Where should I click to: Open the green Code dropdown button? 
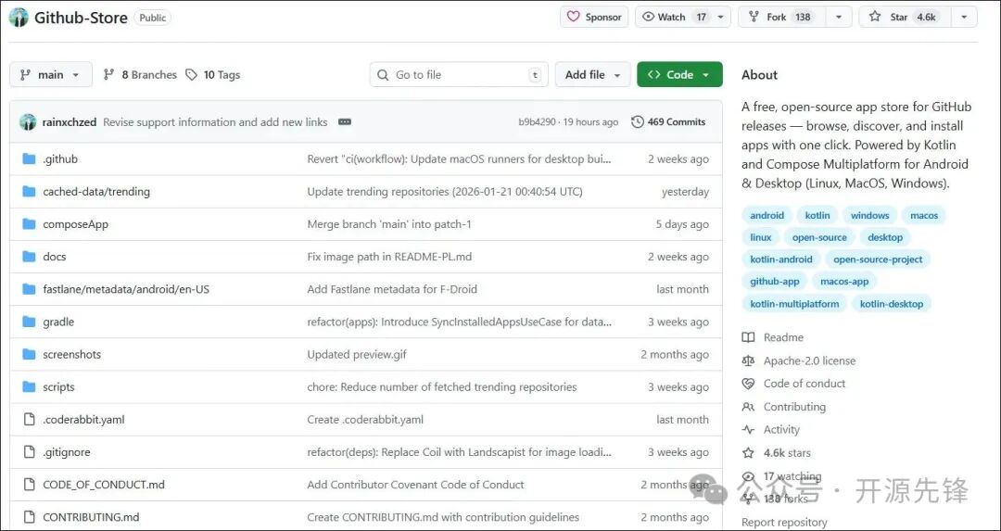(680, 75)
